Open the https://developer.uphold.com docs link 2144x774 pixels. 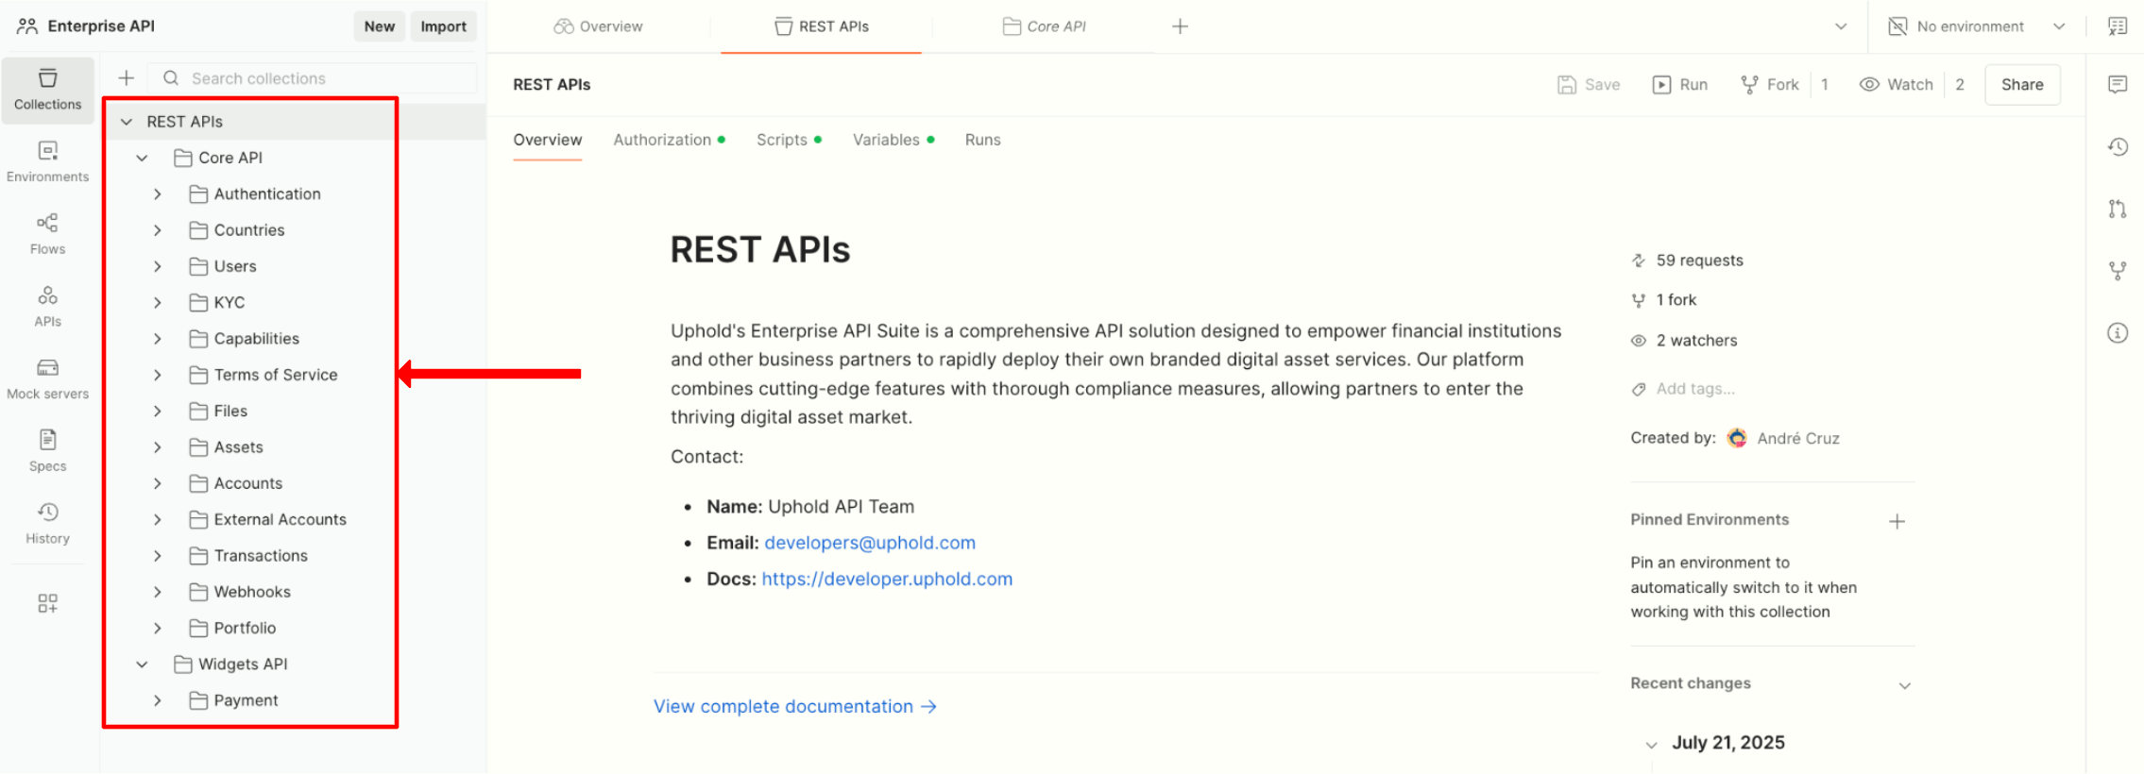(x=887, y=579)
